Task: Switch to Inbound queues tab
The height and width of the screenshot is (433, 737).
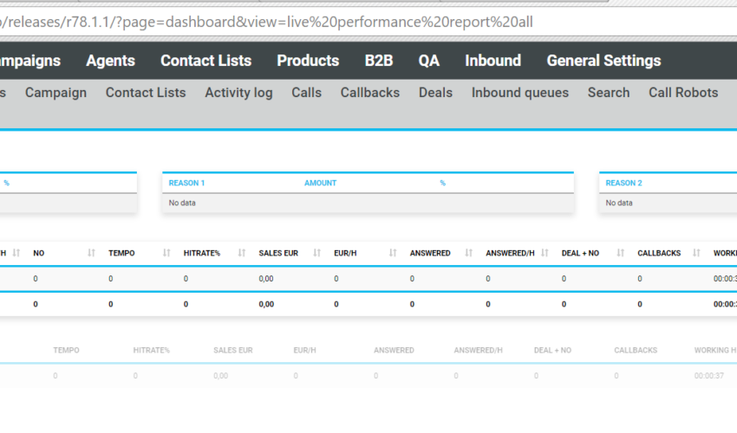Action: pyautogui.click(x=520, y=93)
